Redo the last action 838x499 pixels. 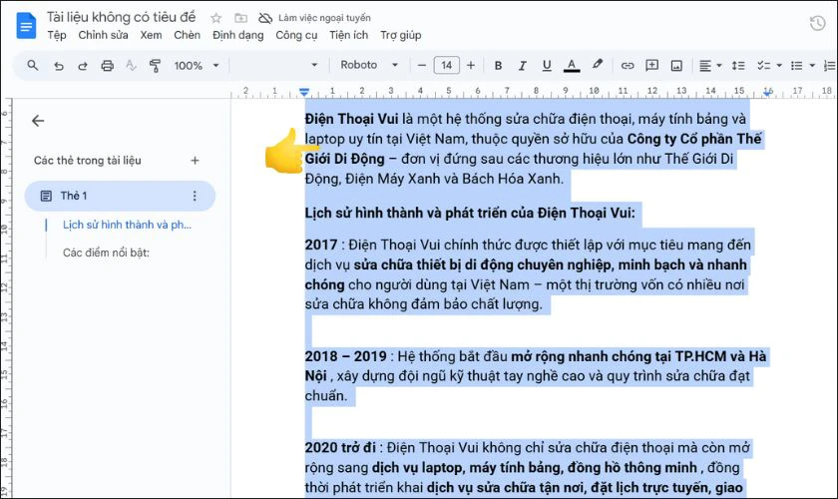(x=82, y=66)
